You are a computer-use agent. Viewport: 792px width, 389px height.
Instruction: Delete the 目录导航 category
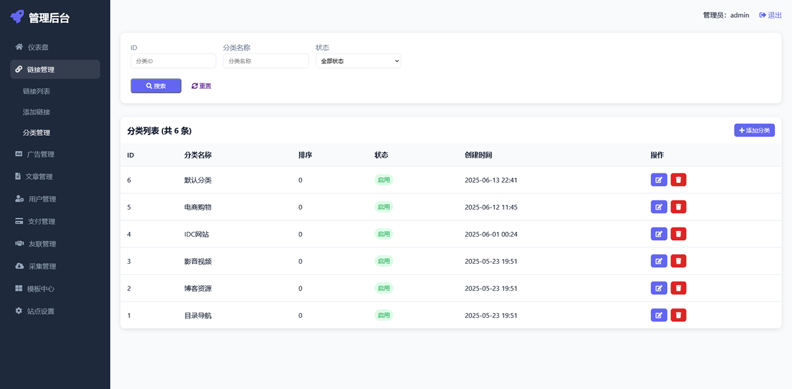click(x=678, y=315)
